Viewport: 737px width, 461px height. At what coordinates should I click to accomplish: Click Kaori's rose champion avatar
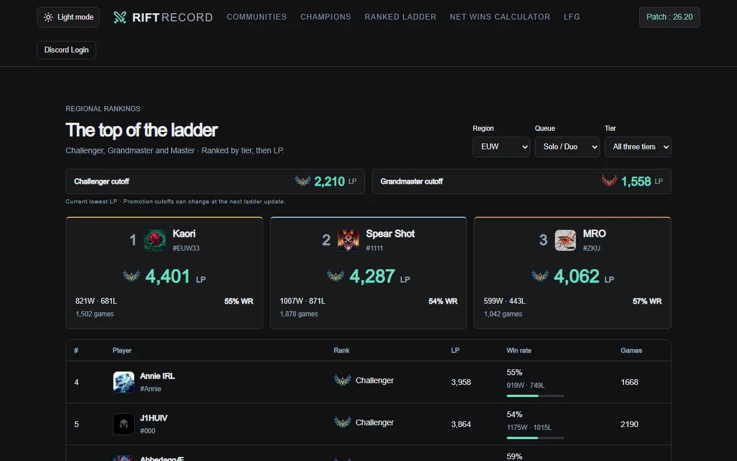point(155,240)
